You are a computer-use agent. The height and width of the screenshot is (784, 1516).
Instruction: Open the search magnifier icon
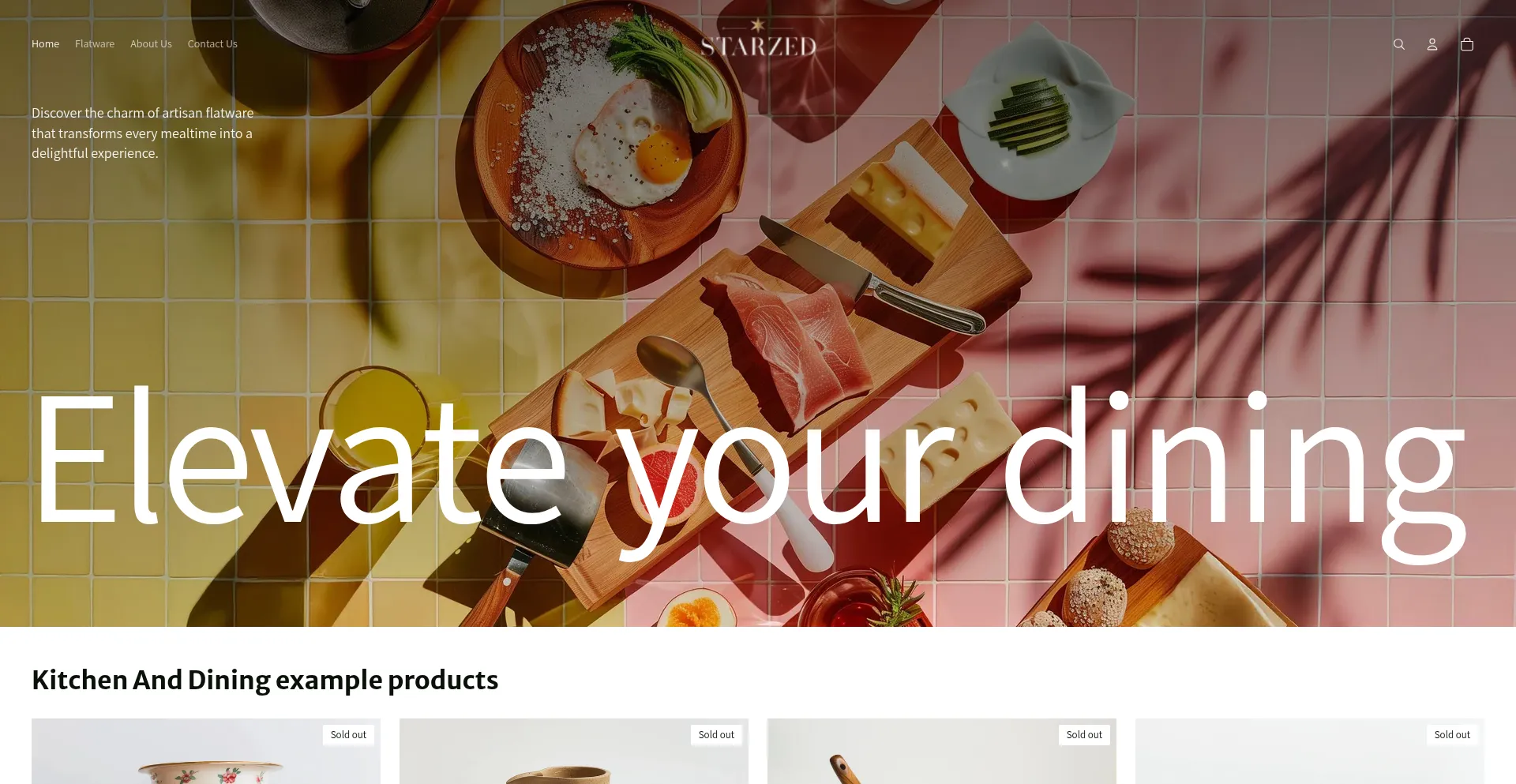pos(1398,44)
